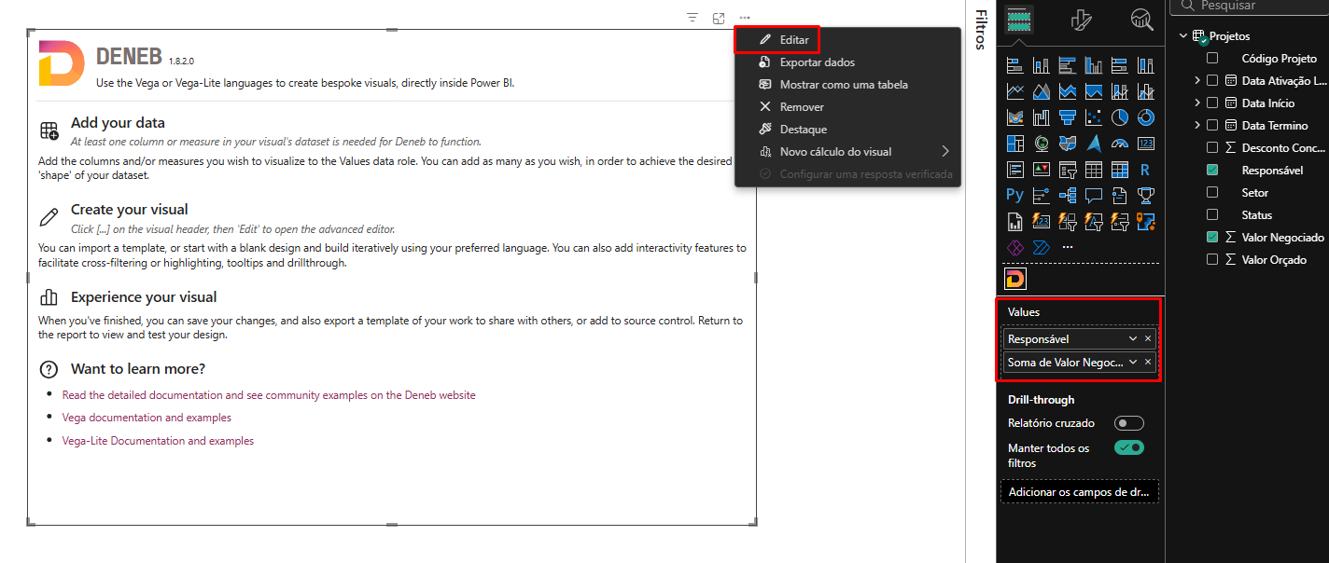Image resolution: width=1329 pixels, height=563 pixels.
Task: Disable the Manter todos os filtros toggle
Action: 1128,447
